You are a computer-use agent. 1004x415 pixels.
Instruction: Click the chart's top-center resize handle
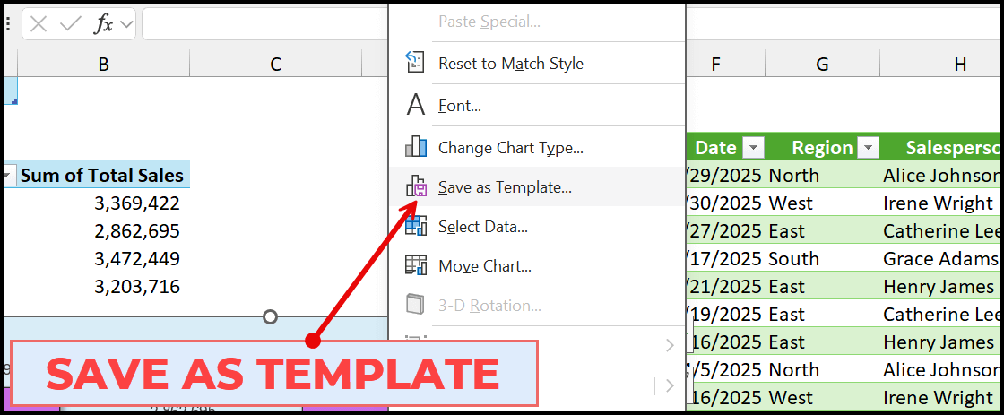[x=270, y=316]
